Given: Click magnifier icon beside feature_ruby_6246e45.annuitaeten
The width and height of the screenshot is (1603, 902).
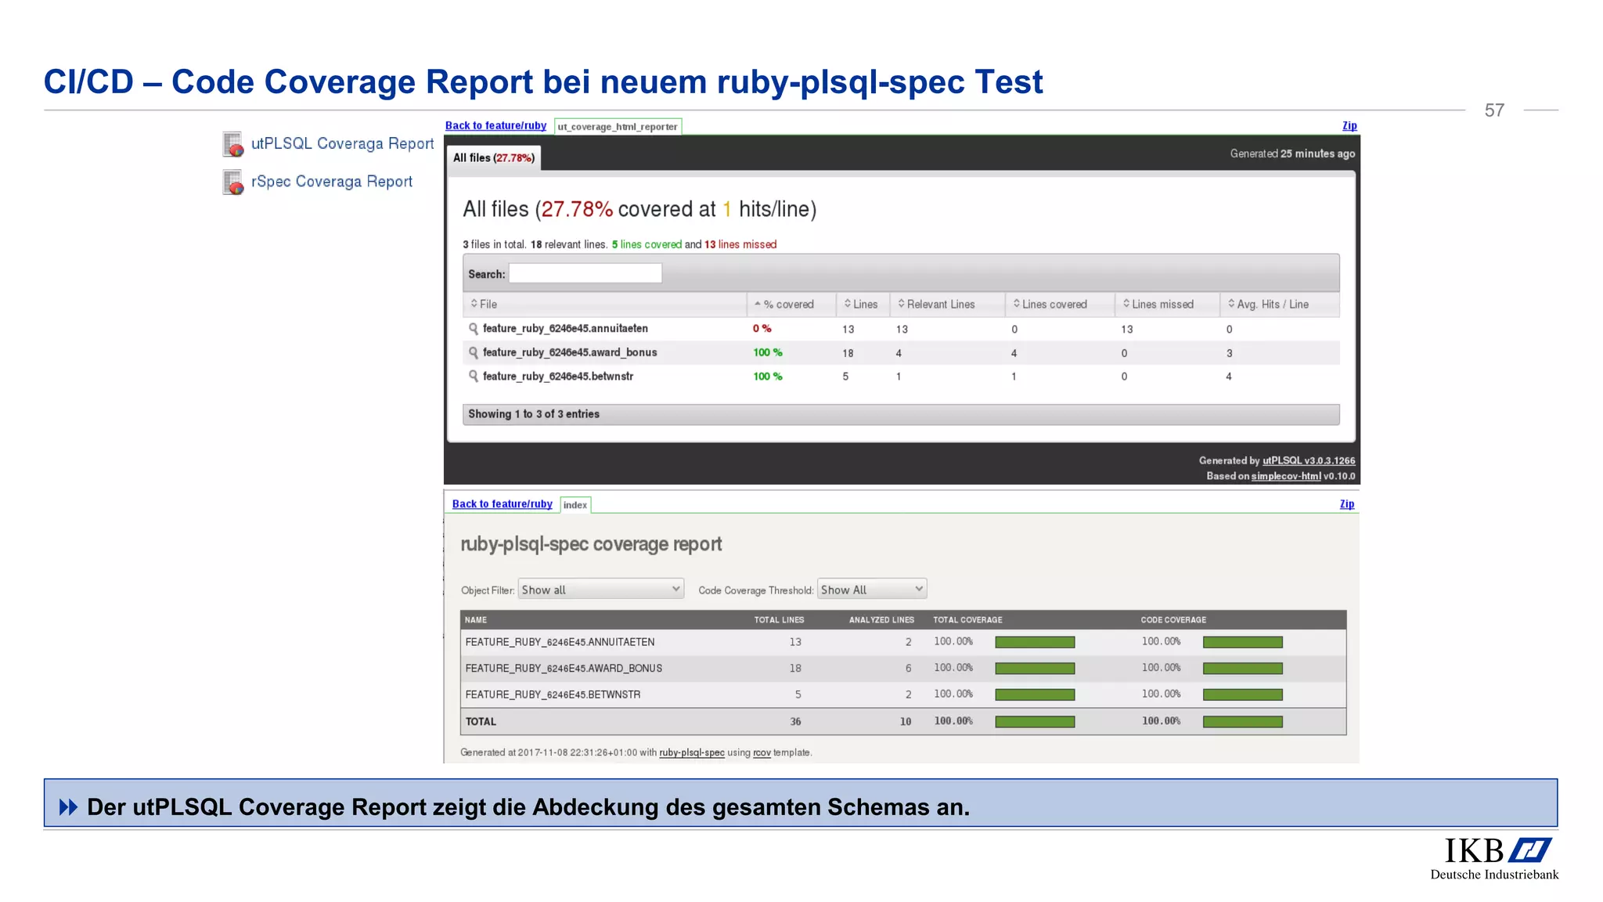Looking at the screenshot, I should click(474, 329).
